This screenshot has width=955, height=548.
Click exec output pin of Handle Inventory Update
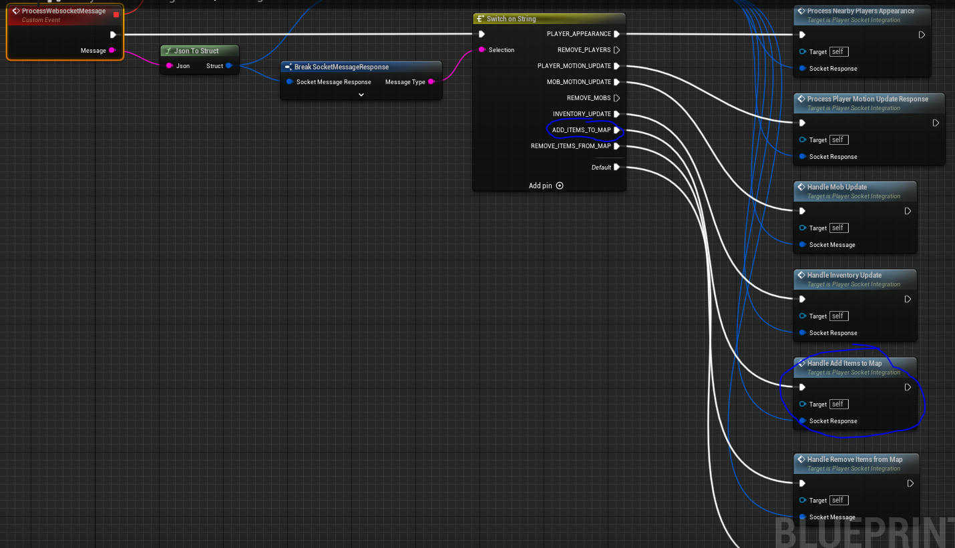coord(908,299)
